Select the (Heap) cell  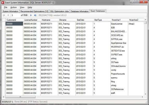pos(136,24)
